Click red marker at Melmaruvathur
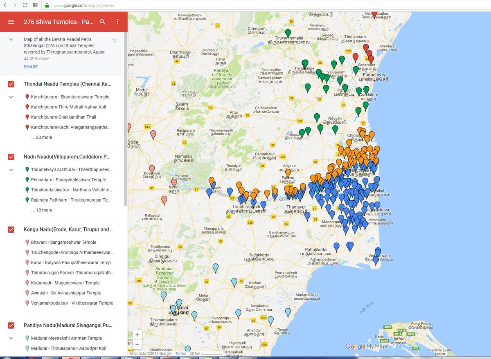 point(374,14)
